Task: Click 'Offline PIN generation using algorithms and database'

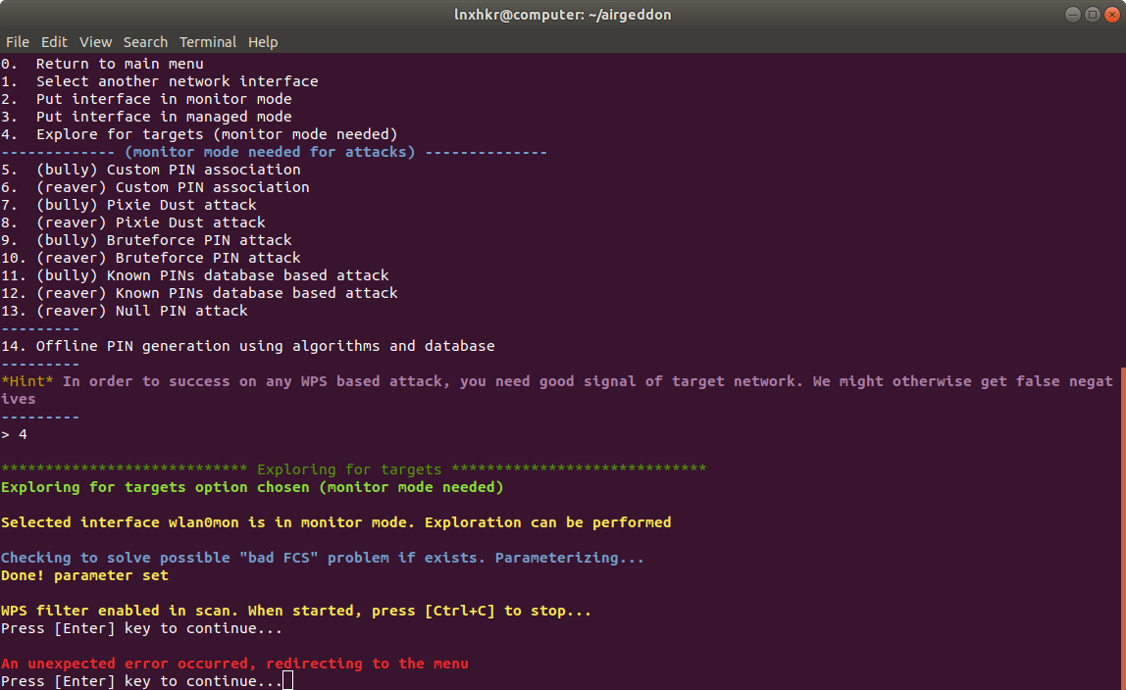Action: 248,346
